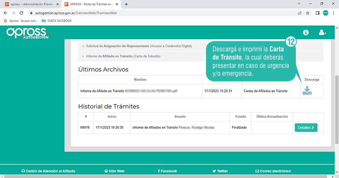Go back in browser history
Viewport: 339px width, 178px height.
pyautogui.click(x=5, y=13)
